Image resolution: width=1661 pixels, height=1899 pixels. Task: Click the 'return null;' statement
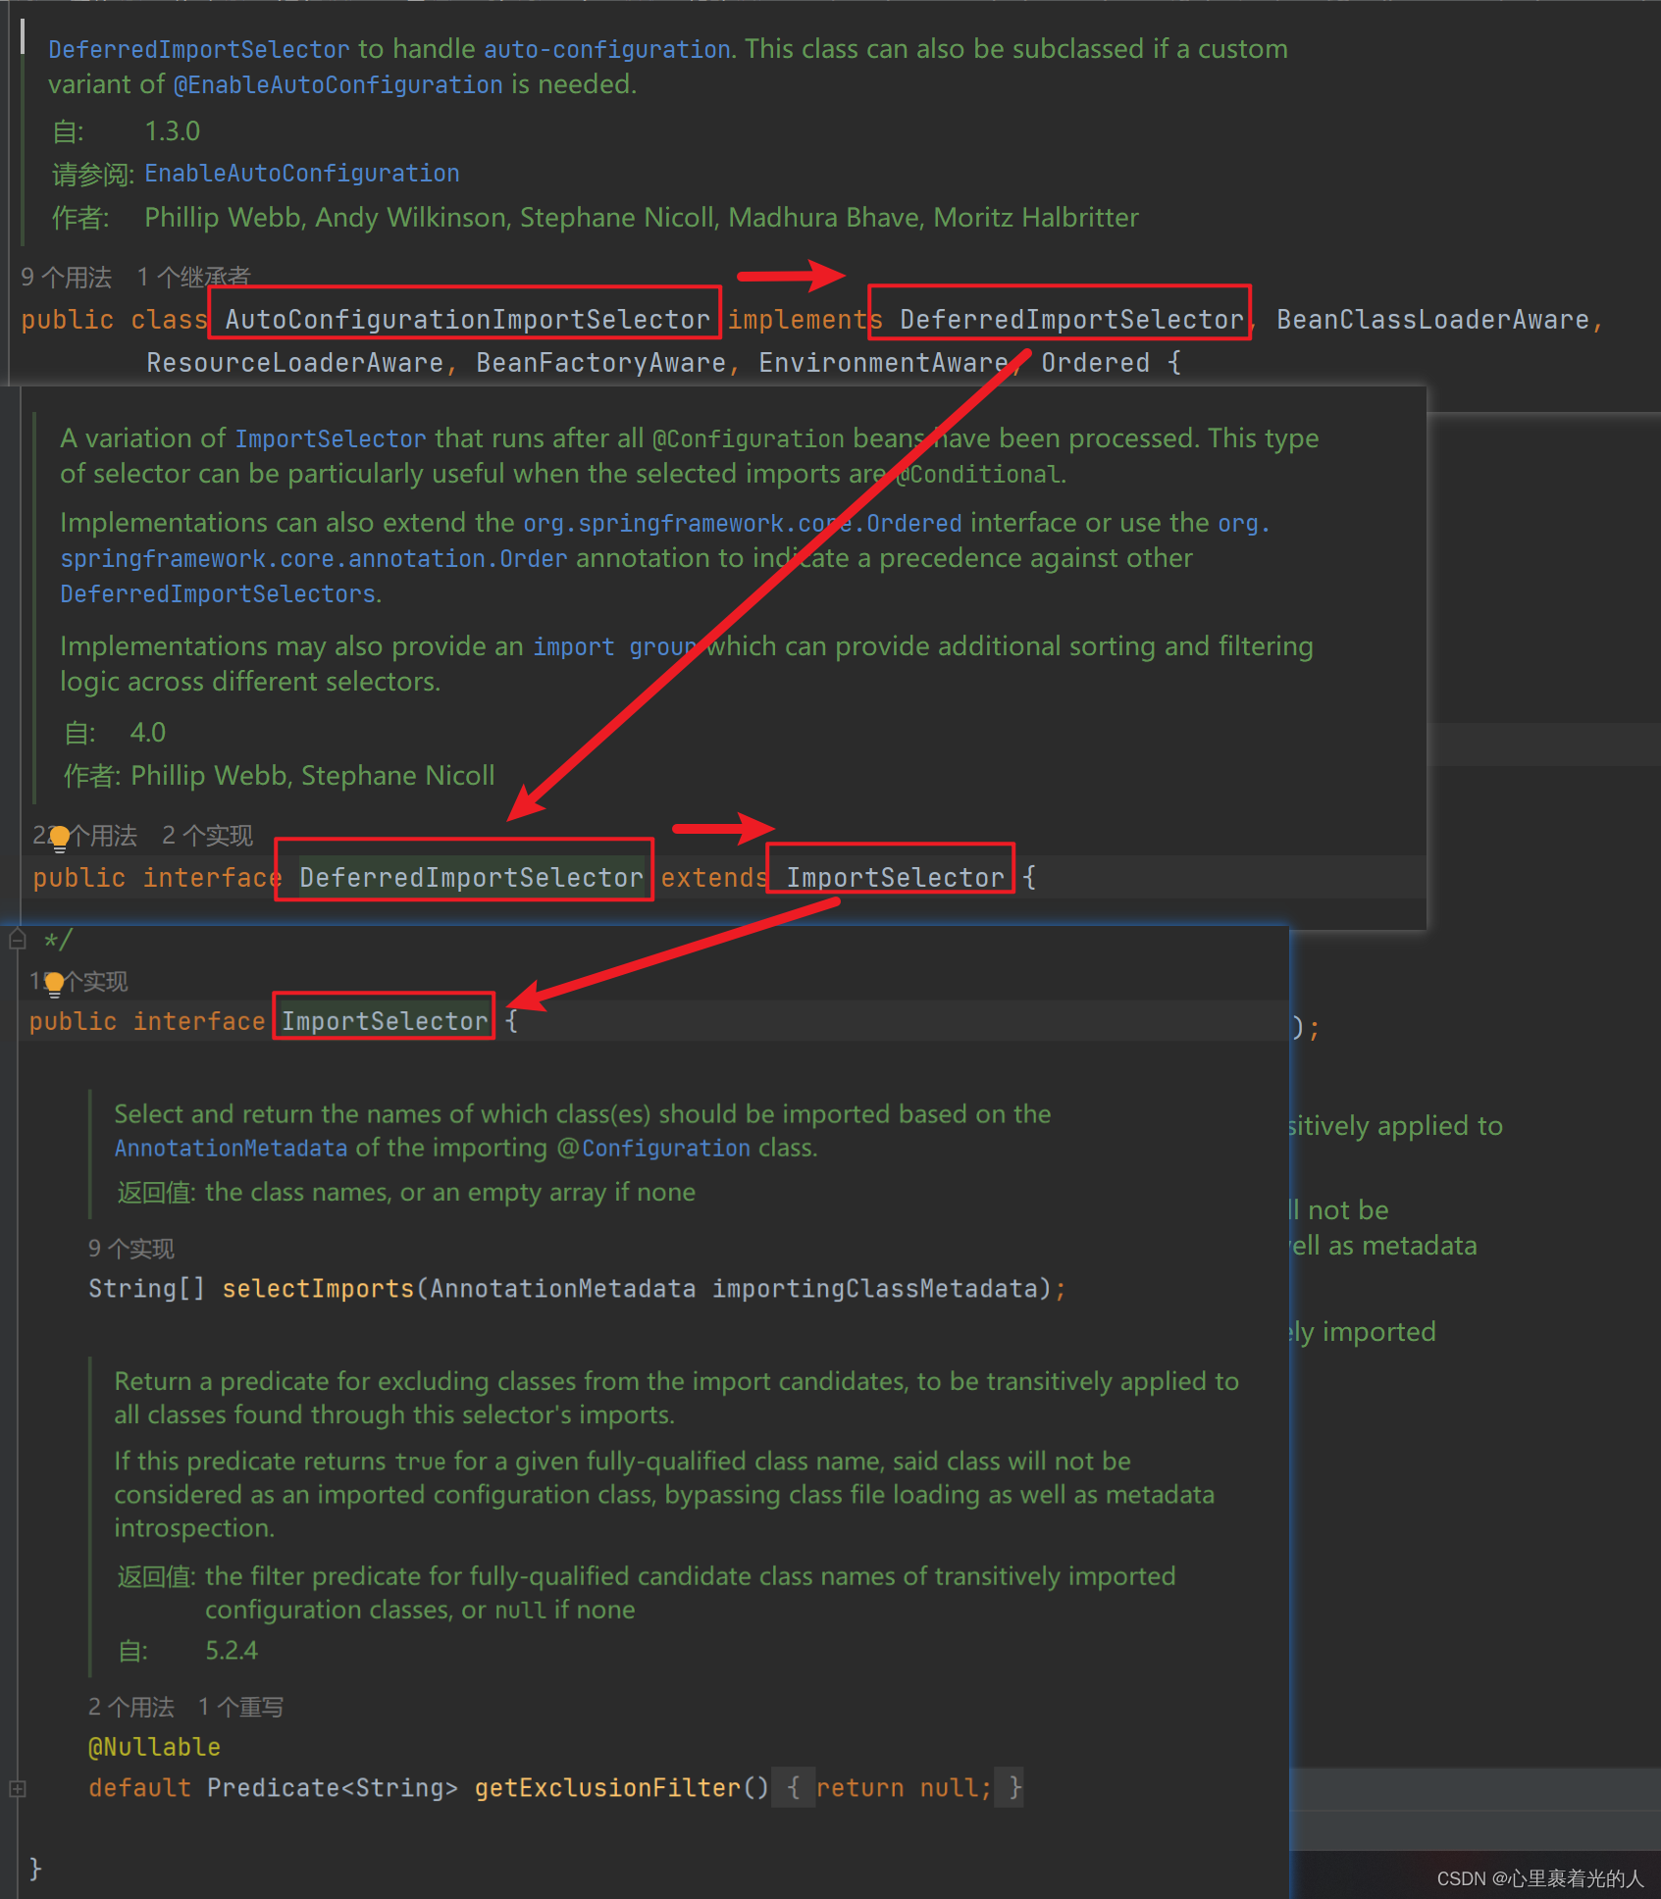coord(904,1787)
